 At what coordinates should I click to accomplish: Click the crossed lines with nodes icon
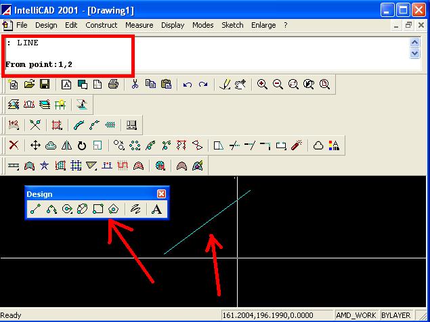click(x=35, y=125)
